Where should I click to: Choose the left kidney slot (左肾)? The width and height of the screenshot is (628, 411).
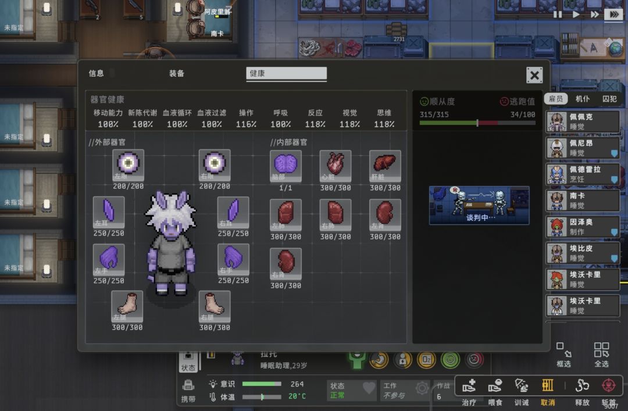click(x=385, y=215)
